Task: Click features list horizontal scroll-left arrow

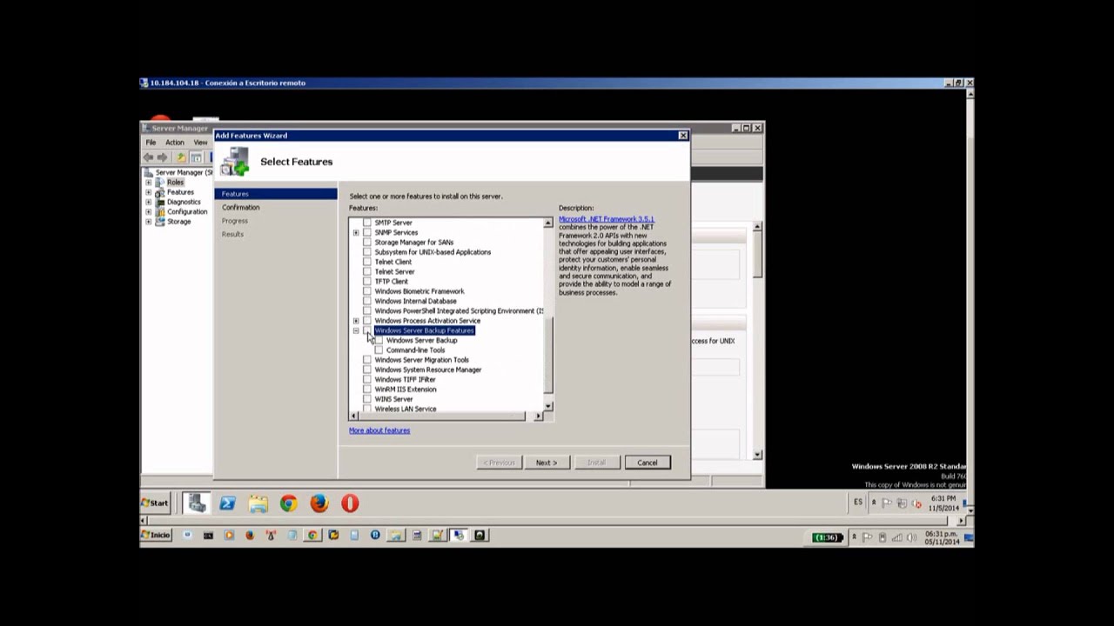Action: pyautogui.click(x=354, y=416)
